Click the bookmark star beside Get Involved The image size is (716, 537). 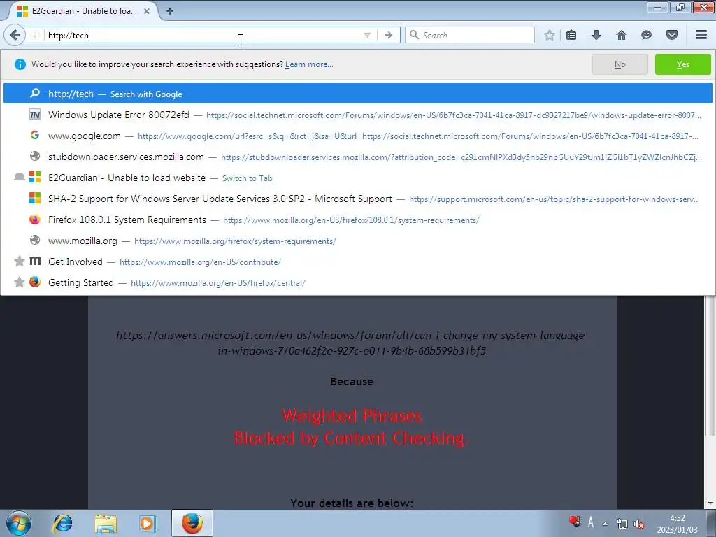[x=19, y=262]
